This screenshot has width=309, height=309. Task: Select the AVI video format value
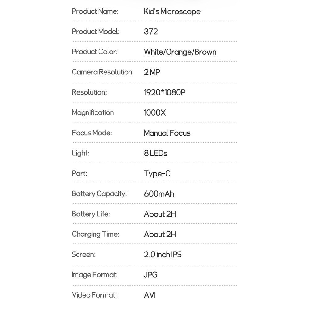pyautogui.click(x=150, y=295)
